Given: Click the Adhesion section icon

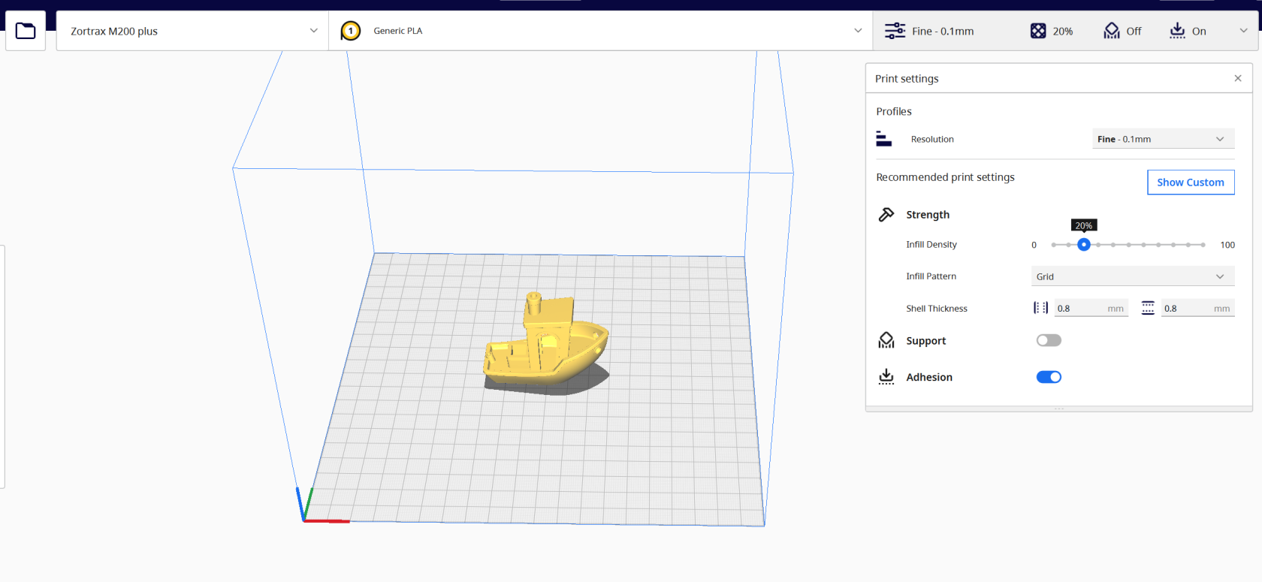Looking at the screenshot, I should (x=886, y=377).
